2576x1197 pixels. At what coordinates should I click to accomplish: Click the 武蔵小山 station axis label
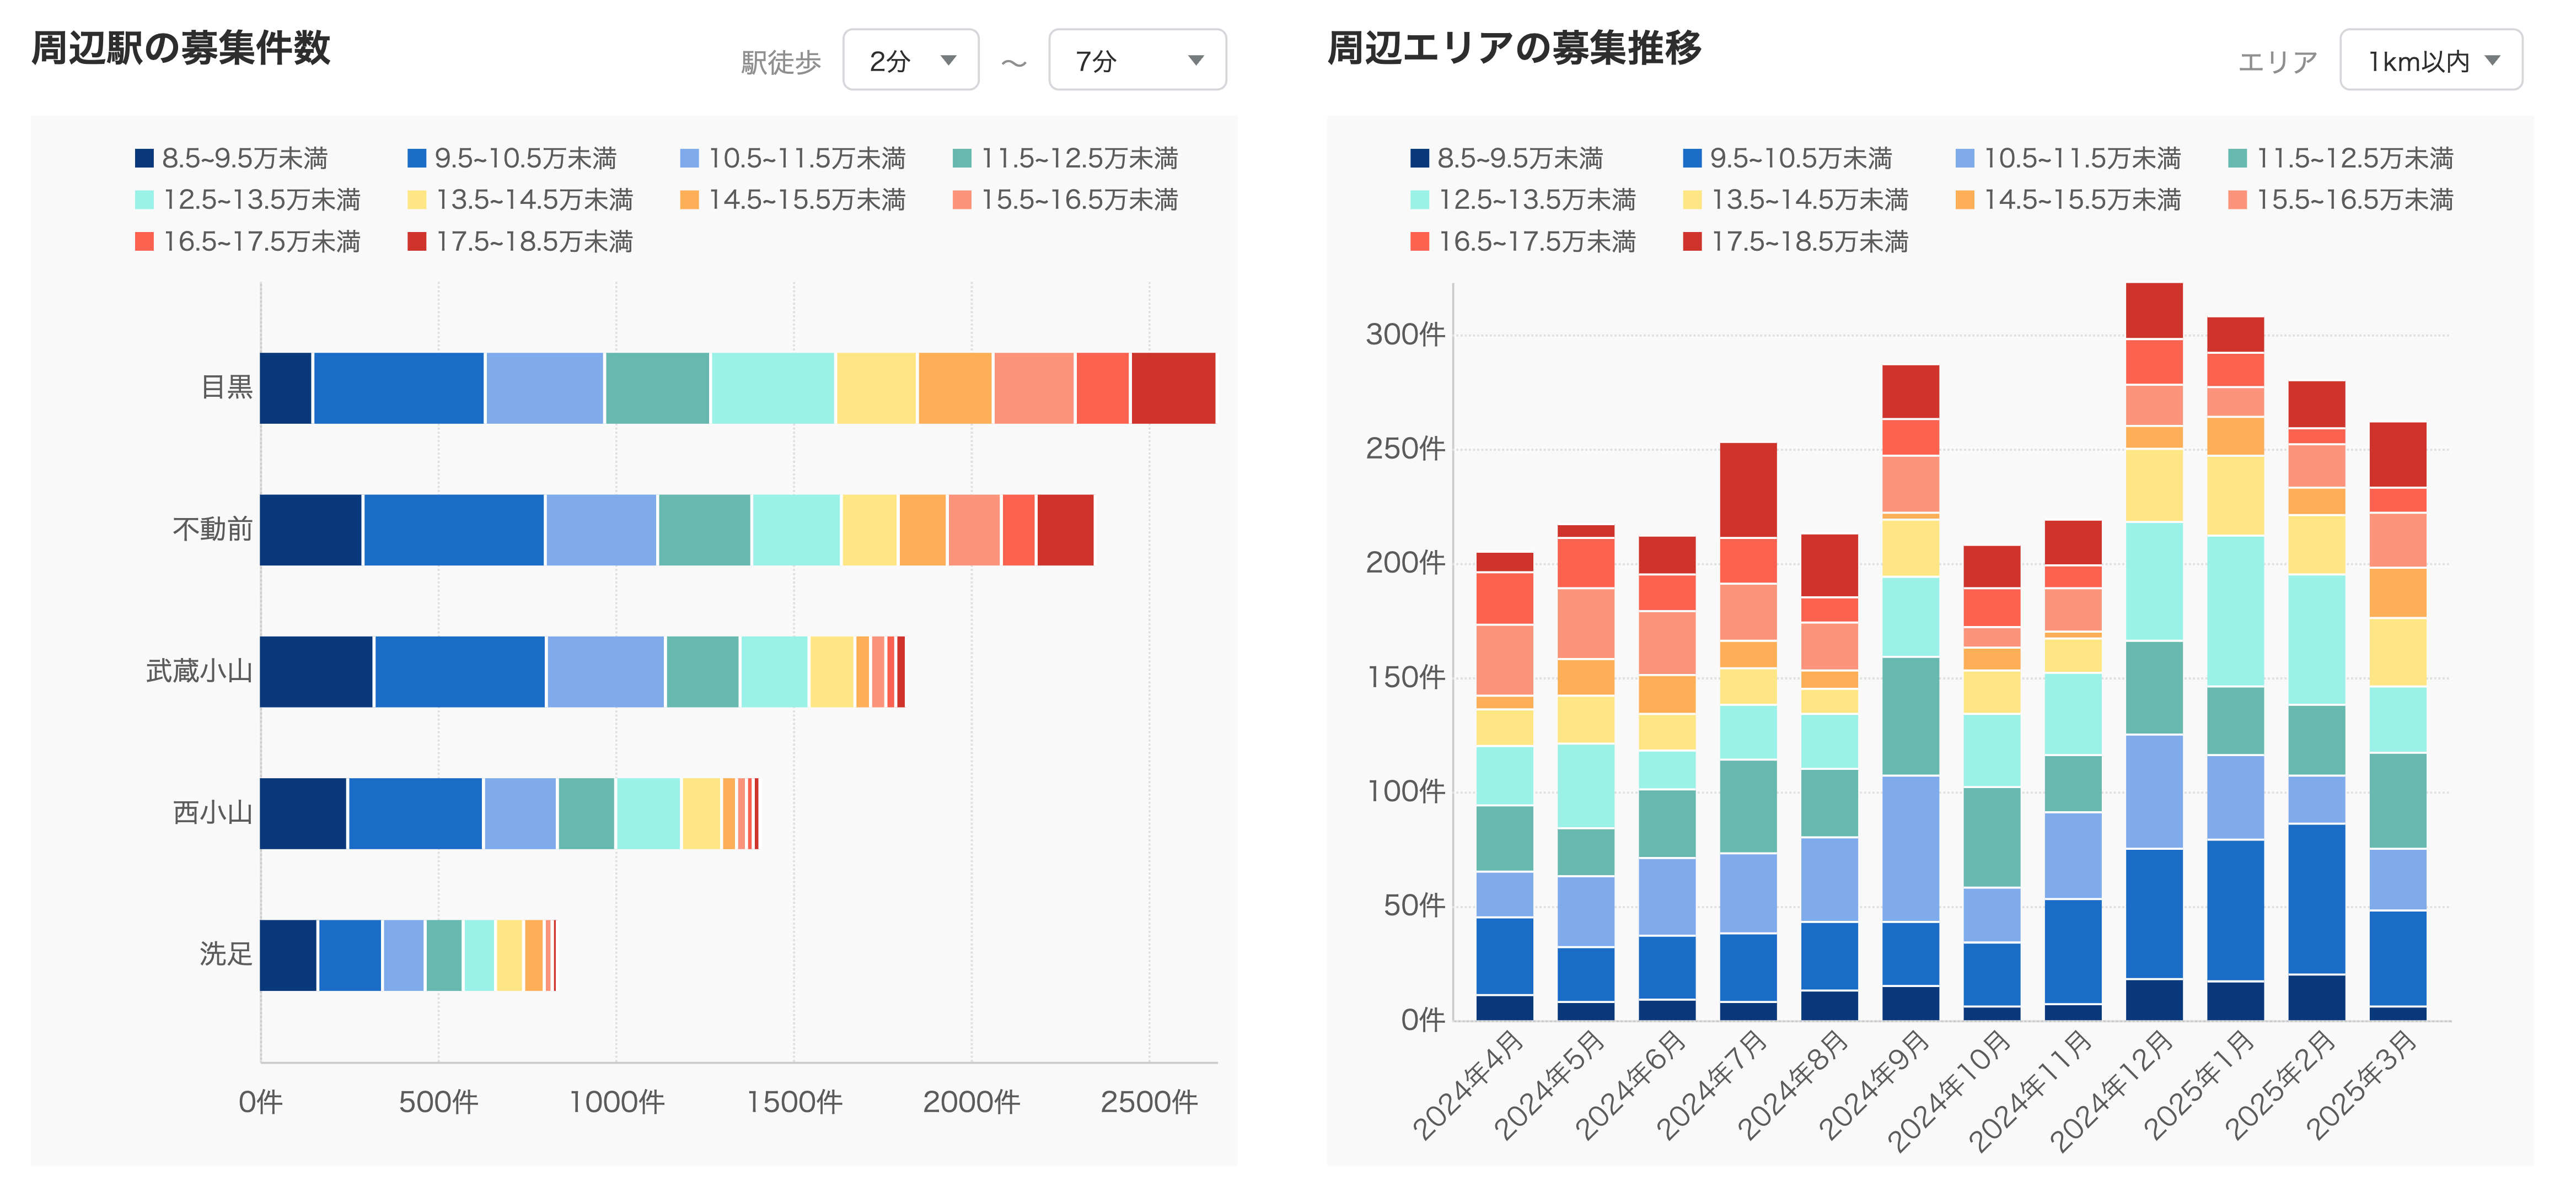point(199,671)
